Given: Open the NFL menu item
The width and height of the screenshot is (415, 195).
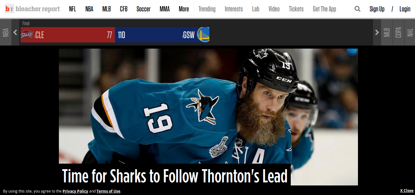Looking at the screenshot, I should [72, 9].
